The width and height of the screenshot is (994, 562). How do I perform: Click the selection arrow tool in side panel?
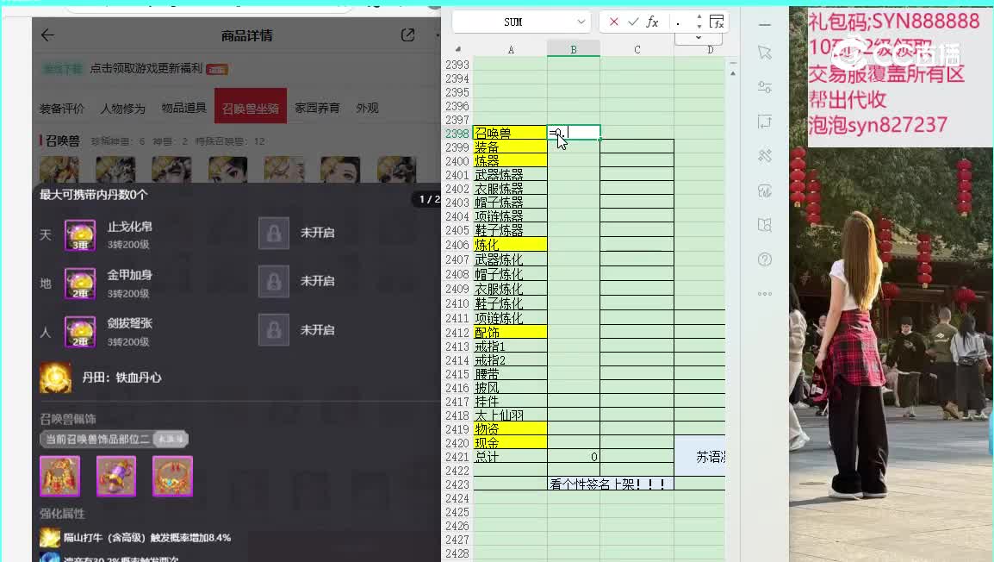(765, 53)
